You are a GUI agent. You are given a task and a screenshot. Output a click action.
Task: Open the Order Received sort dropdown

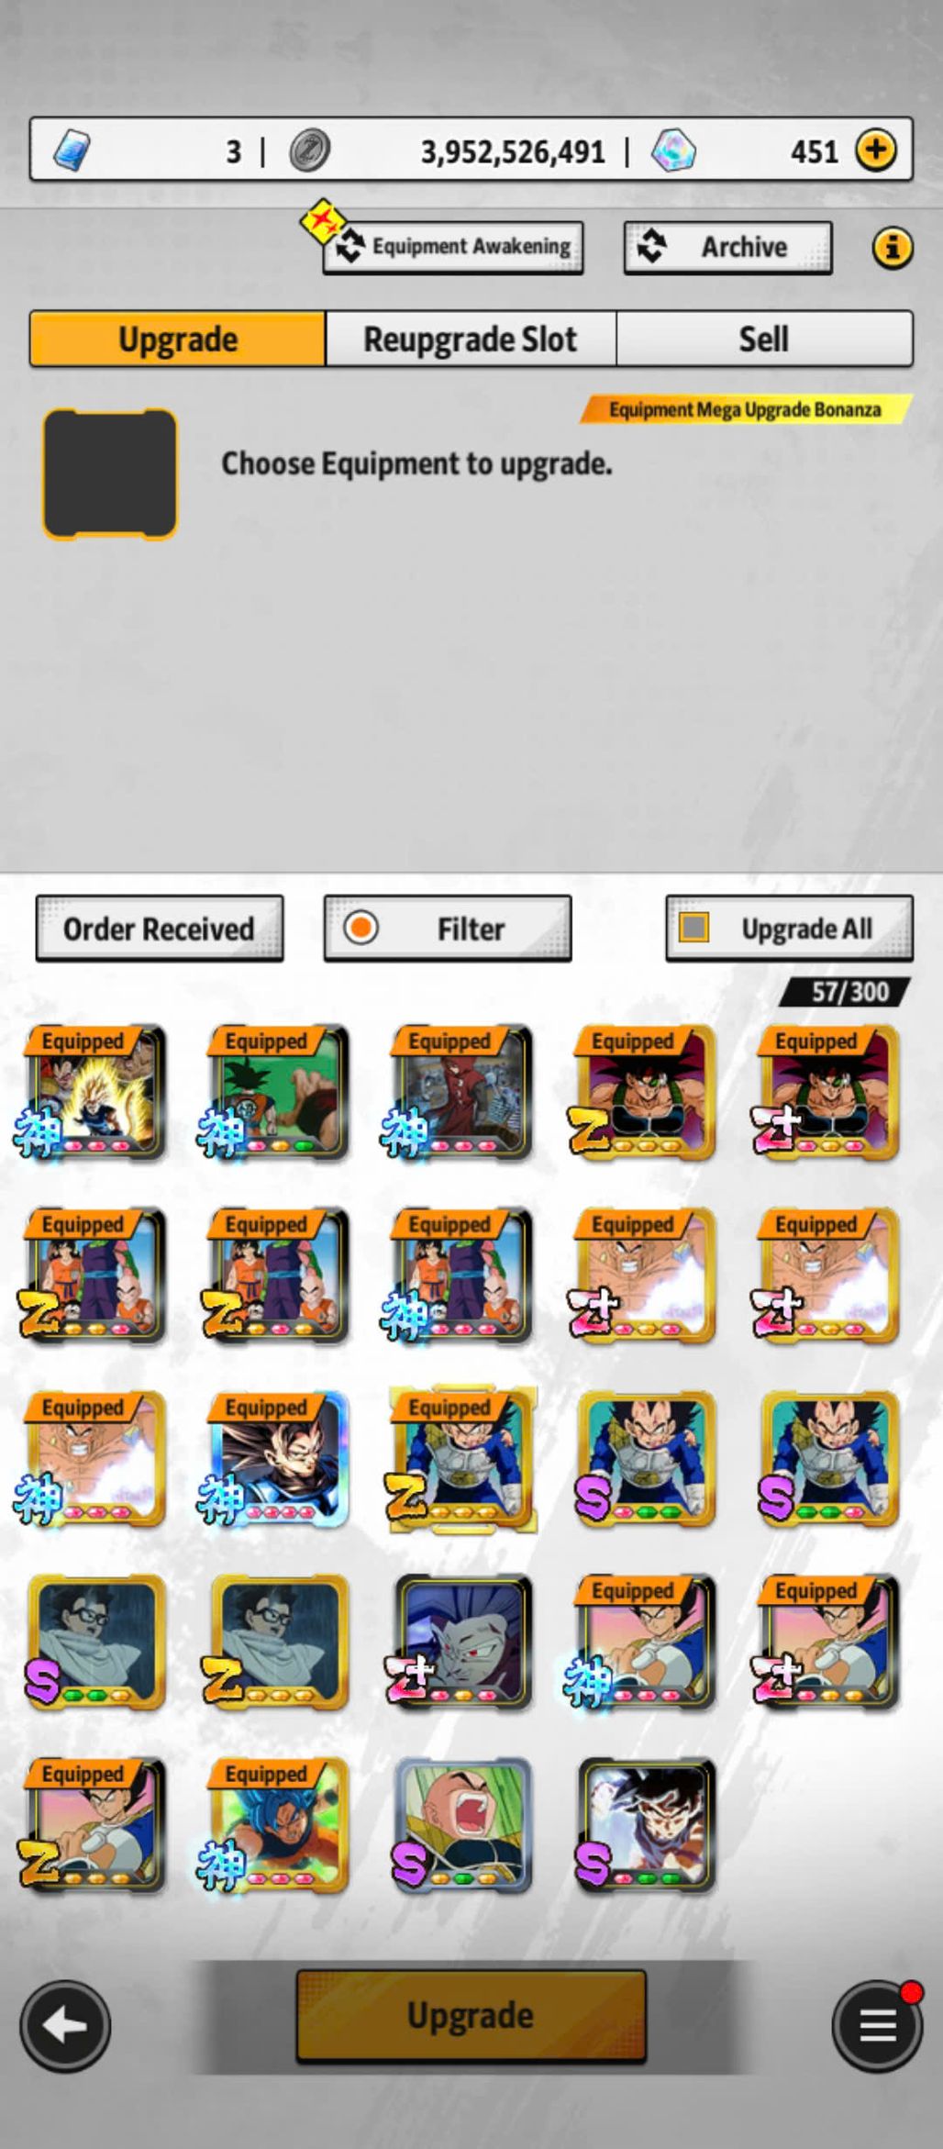point(160,929)
